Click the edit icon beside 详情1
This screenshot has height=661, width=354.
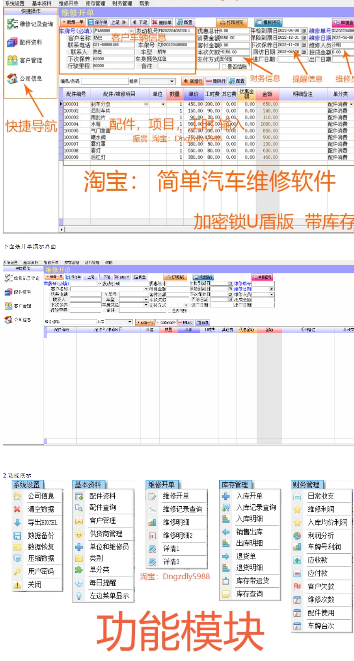pyautogui.click(x=153, y=549)
